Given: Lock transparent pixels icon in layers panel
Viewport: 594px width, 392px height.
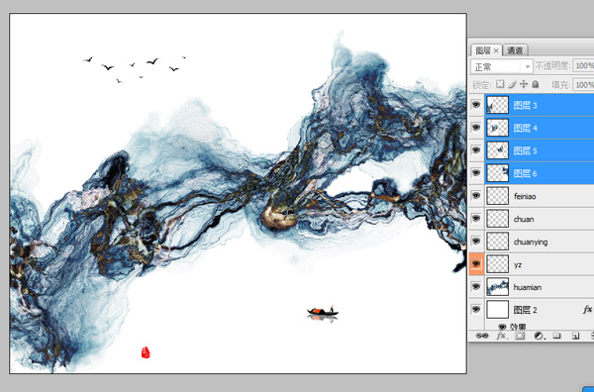Looking at the screenshot, I should [x=500, y=84].
